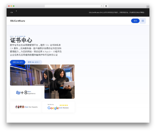Viewport: 156px width, 132px height.
Task: Click the five-star rating icons
Action: point(64,105)
